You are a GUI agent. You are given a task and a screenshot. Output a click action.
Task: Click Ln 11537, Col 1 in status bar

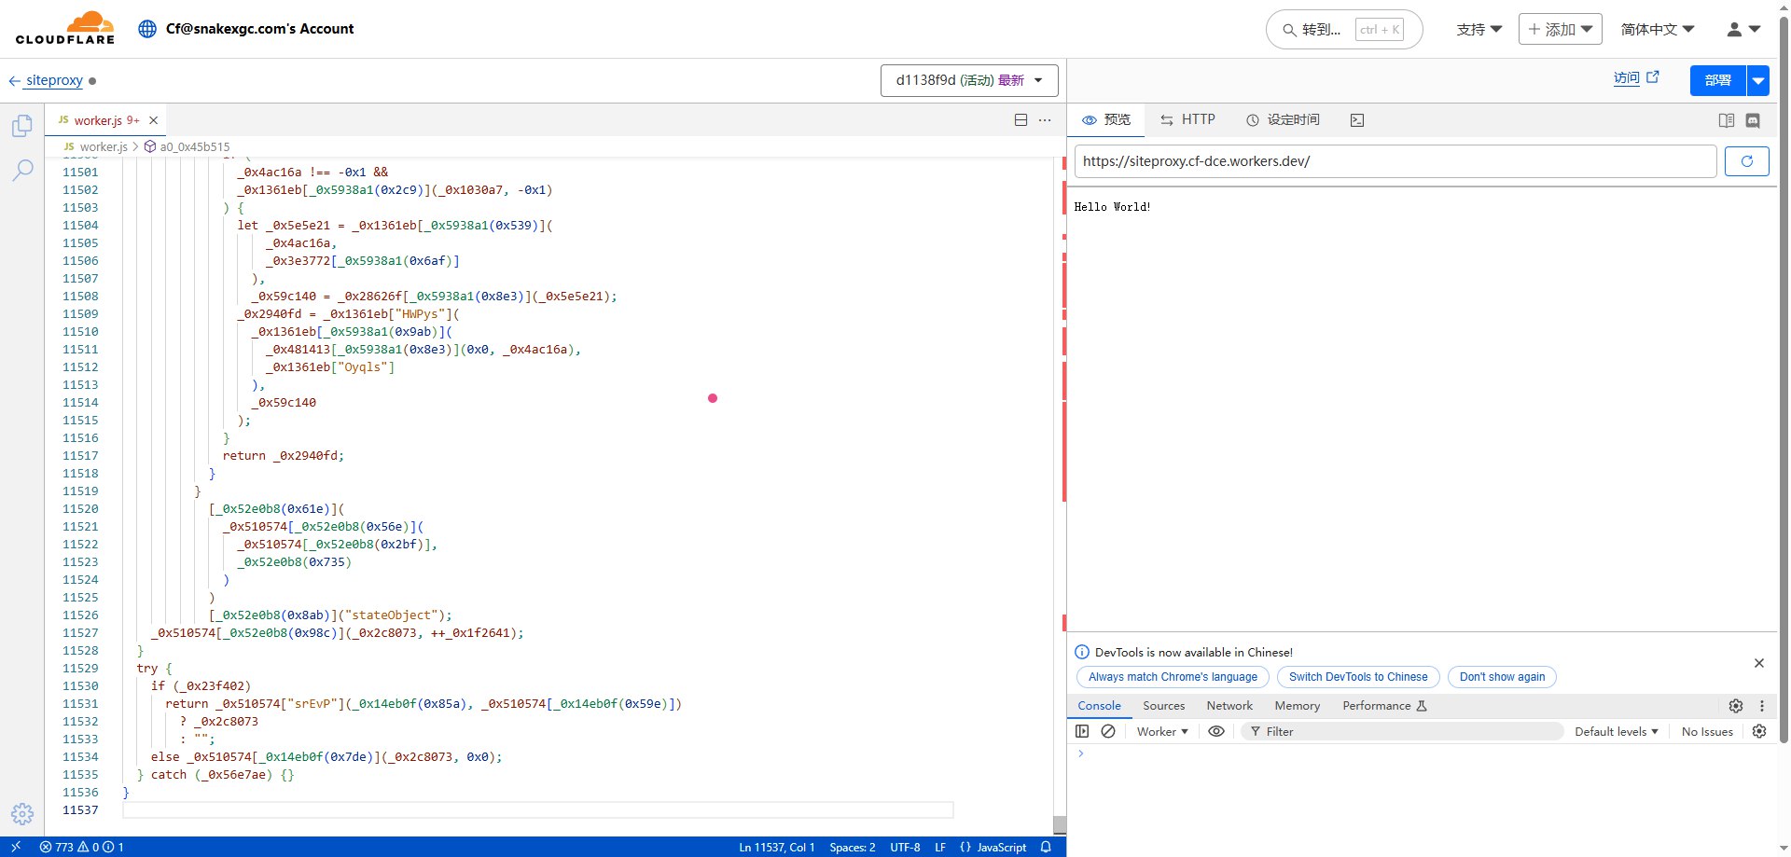pos(776,847)
